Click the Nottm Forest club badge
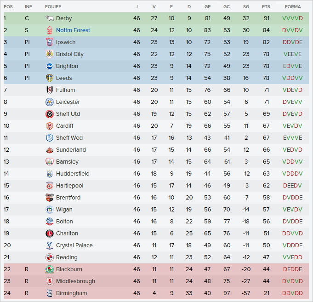The width and height of the screenshot is (313, 302). pyautogui.click(x=49, y=30)
